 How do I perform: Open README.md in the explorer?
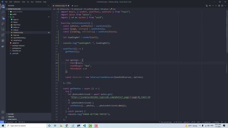pos(17,51)
